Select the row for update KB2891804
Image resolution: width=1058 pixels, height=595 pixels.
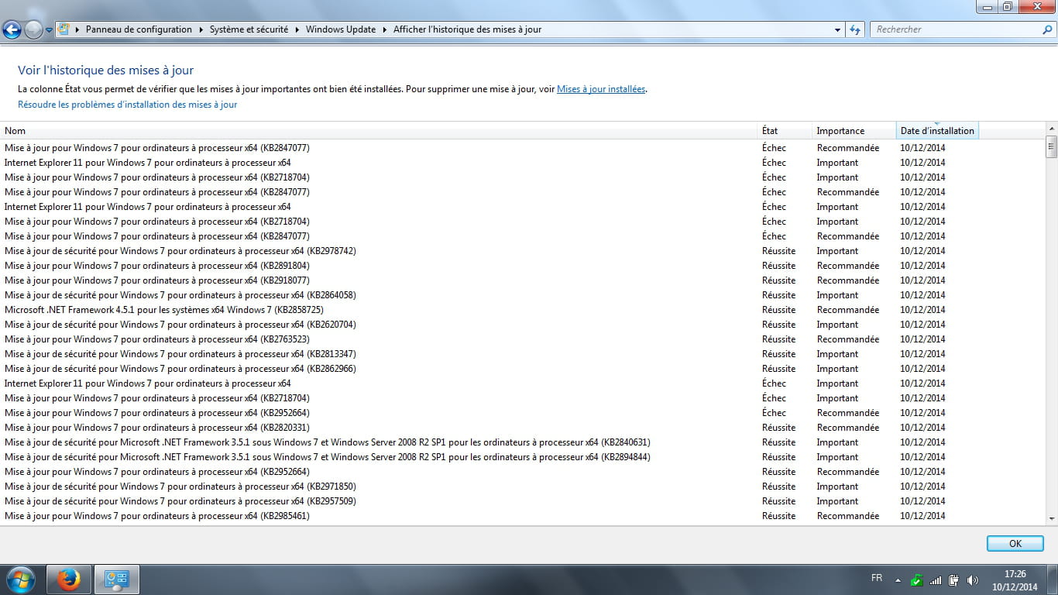tap(522, 266)
